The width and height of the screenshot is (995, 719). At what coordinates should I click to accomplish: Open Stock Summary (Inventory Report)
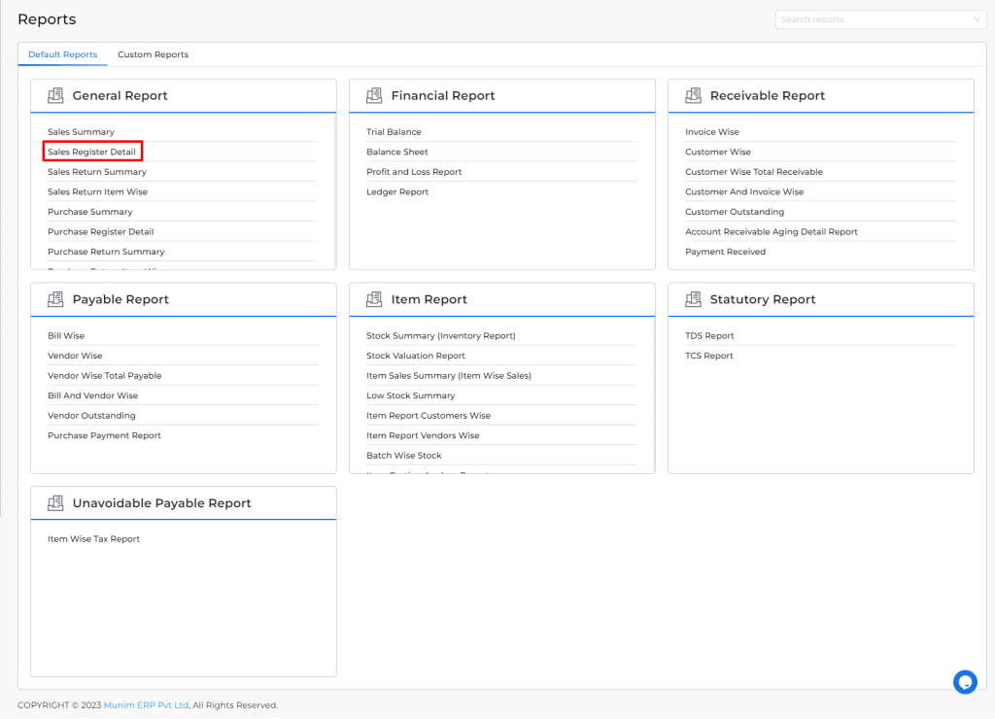click(x=441, y=336)
